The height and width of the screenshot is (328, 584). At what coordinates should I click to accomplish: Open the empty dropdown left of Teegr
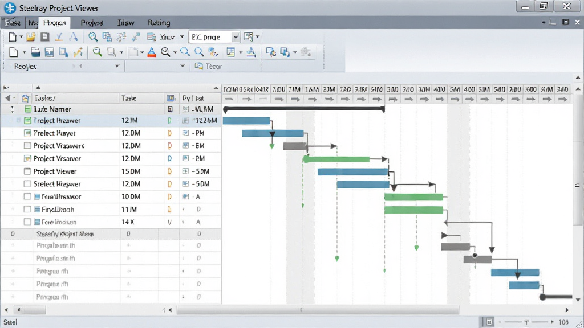182,66
